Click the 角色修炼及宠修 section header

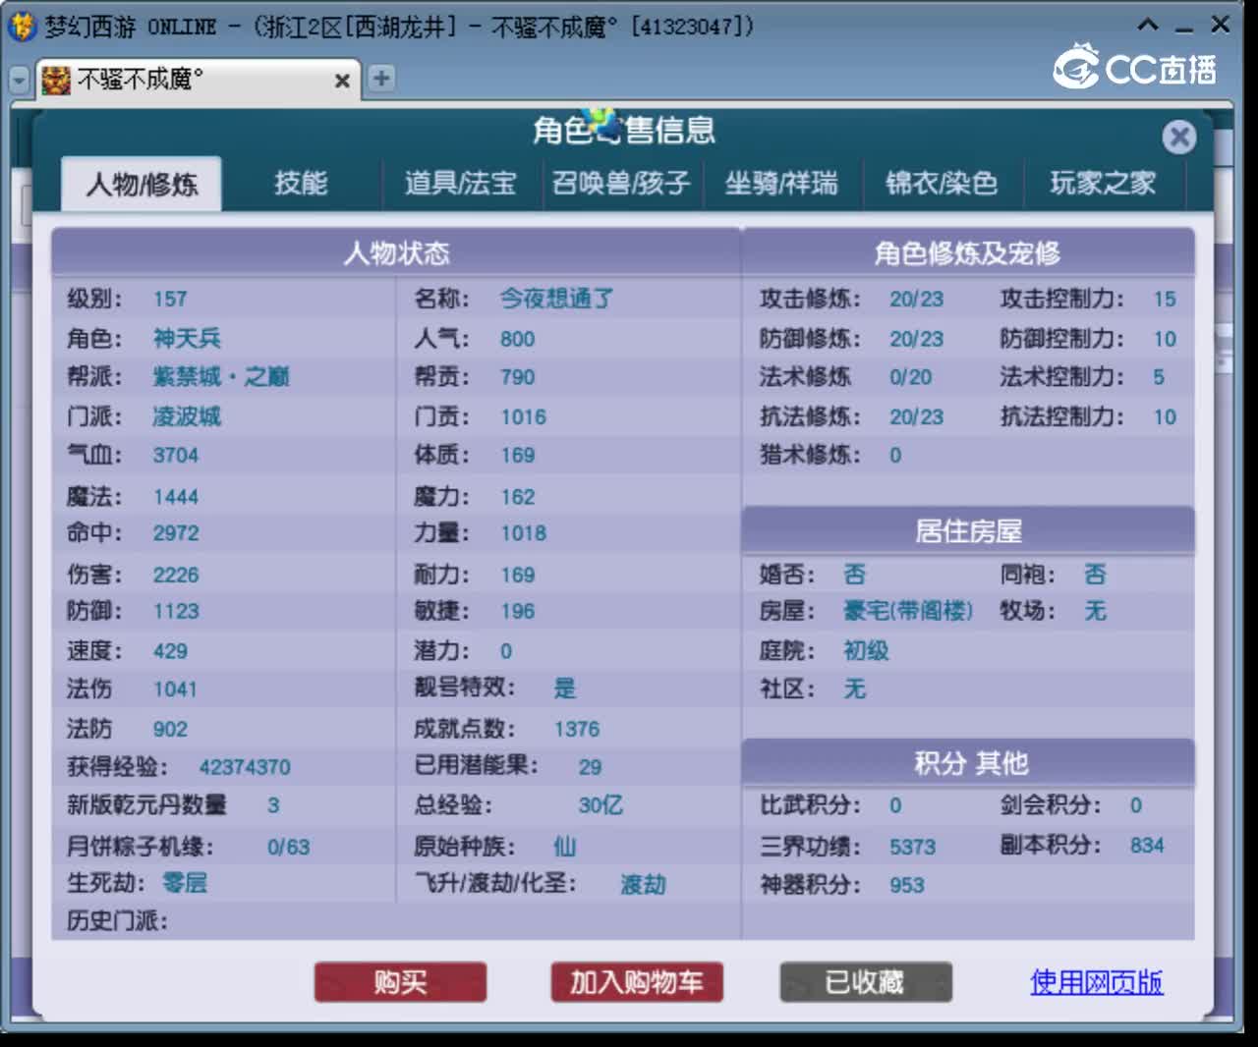coord(968,253)
